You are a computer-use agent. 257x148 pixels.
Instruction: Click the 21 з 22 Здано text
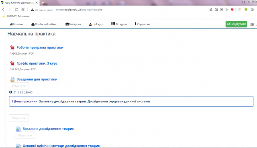pos(23,92)
